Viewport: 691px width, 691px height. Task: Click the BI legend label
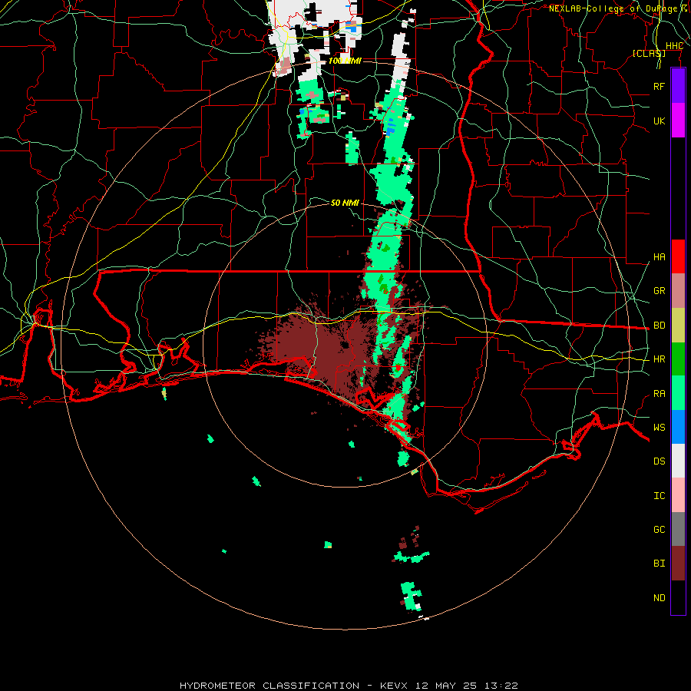pos(660,564)
